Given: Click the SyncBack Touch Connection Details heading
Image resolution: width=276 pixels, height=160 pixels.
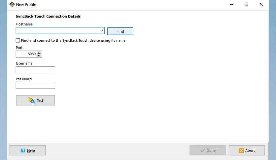Looking at the screenshot, I should [x=48, y=16].
